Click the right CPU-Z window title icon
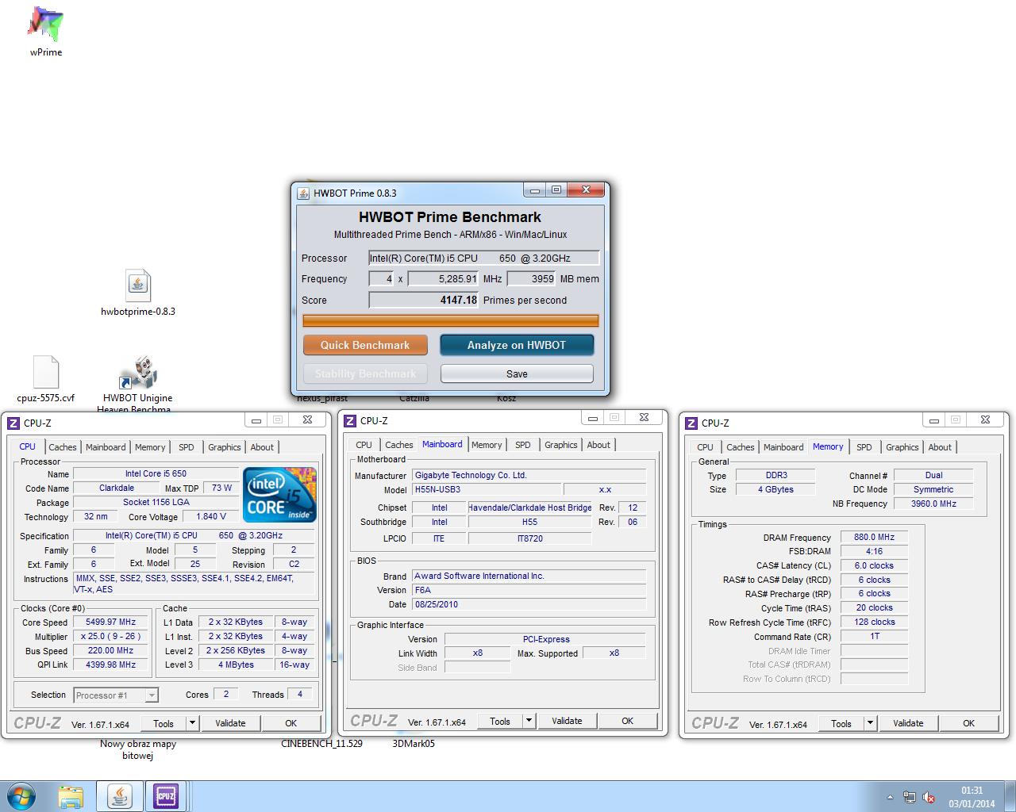The width and height of the screenshot is (1016, 812). coord(692,423)
